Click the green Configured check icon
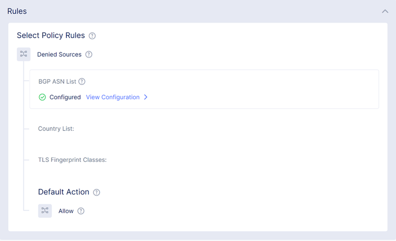The image size is (396, 241). (x=42, y=98)
